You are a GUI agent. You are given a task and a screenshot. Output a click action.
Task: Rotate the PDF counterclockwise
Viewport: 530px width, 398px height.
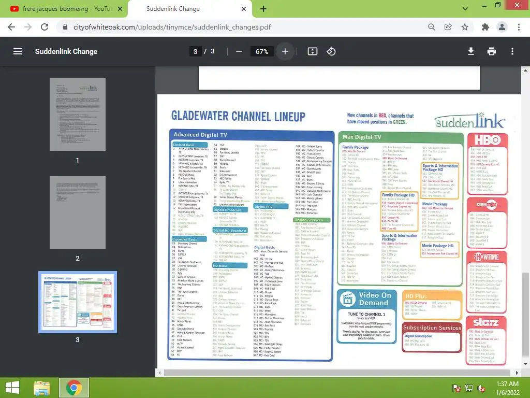(x=331, y=51)
